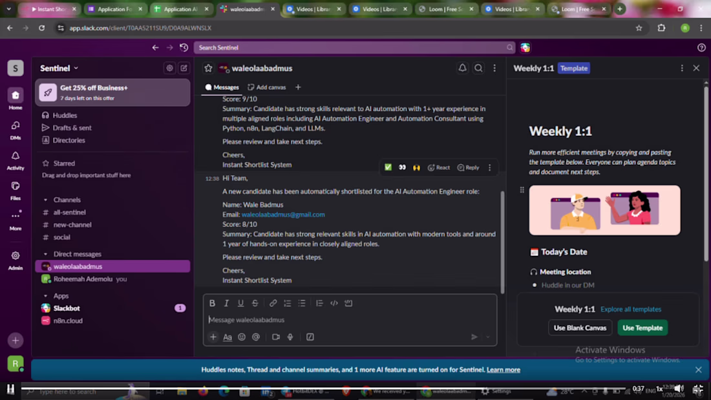
Task: Open send options dropdown arrow
Action: pos(488,337)
